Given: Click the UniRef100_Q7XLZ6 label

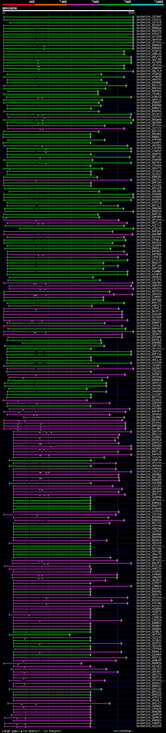Looking at the screenshot, I should [149, 260].
